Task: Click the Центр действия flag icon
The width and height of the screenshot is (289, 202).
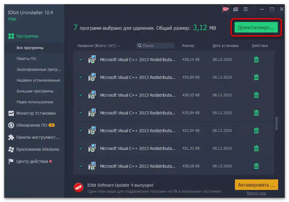Action: pyautogui.click(x=11, y=161)
